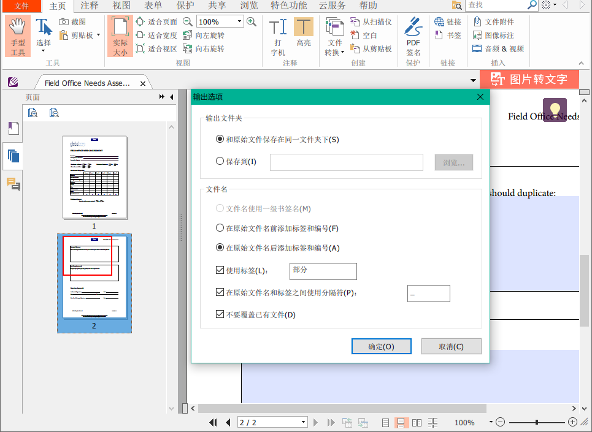Click the Rotate Left (向左旋转) icon
The image size is (592, 432).
click(x=188, y=35)
